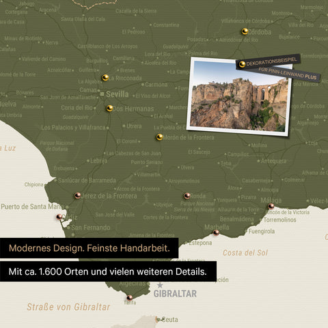This screenshot has width=328, height=328.
Task: Click the Chipiona label on the coast
Action: click(x=33, y=184)
